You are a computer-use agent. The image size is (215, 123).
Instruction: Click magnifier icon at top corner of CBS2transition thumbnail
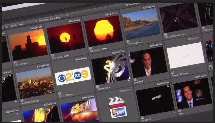point(123,55)
